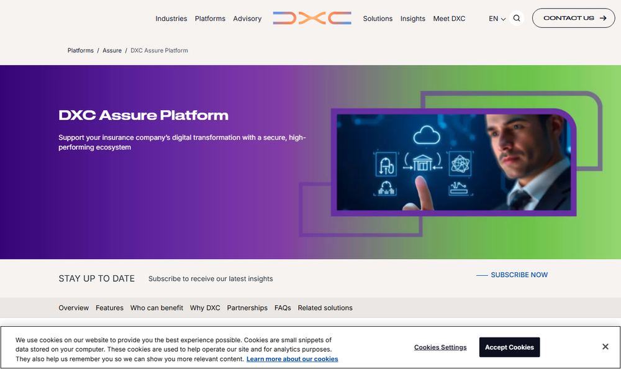Image resolution: width=621 pixels, height=369 pixels.
Task: Click the Contact Us button
Action: (x=573, y=18)
